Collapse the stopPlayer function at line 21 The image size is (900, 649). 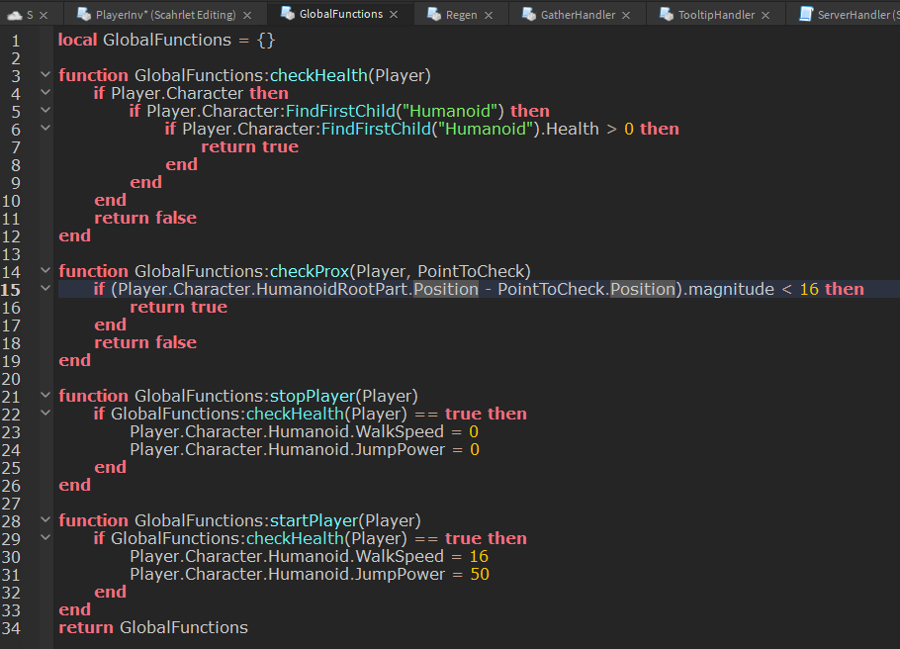pyautogui.click(x=45, y=395)
